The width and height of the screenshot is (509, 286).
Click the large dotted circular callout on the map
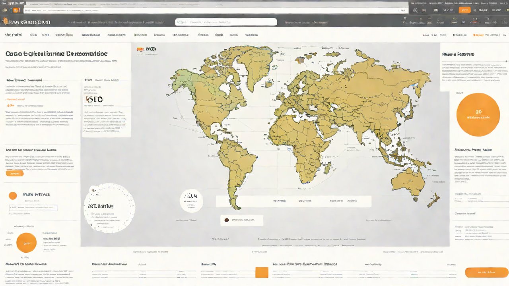[109, 208]
